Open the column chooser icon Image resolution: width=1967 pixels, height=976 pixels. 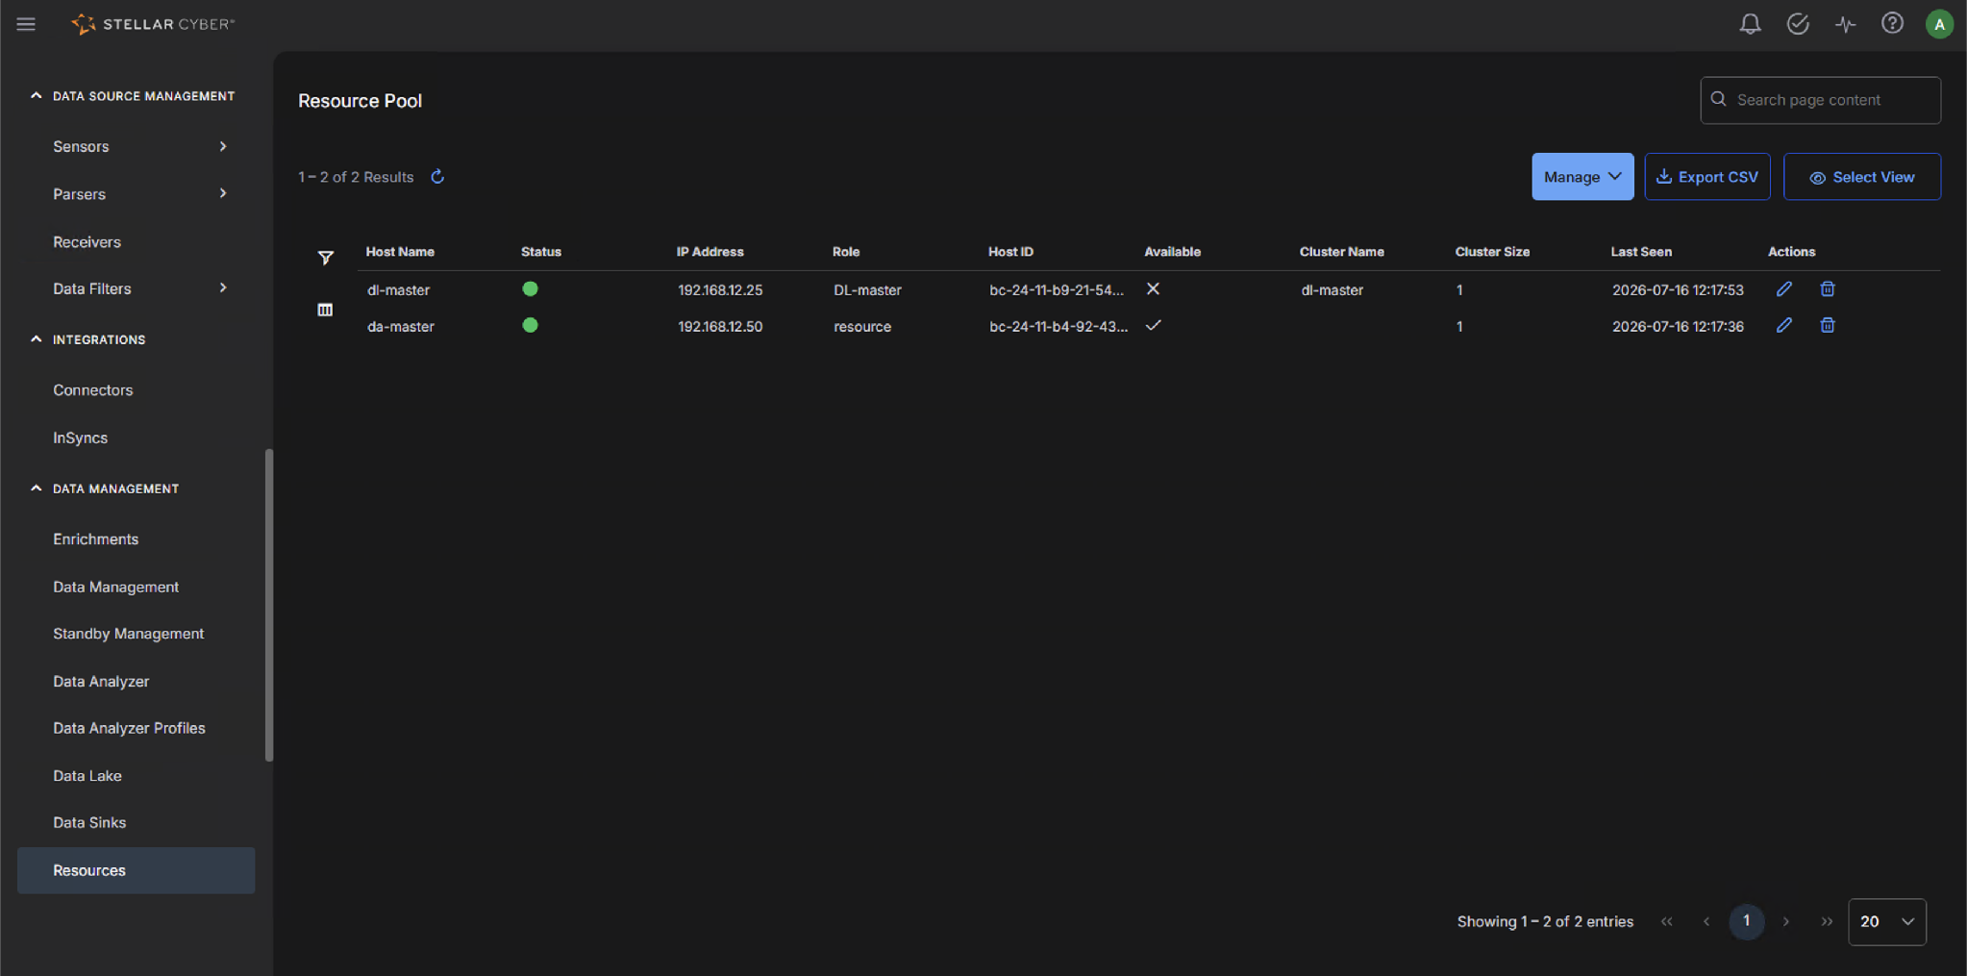325,310
